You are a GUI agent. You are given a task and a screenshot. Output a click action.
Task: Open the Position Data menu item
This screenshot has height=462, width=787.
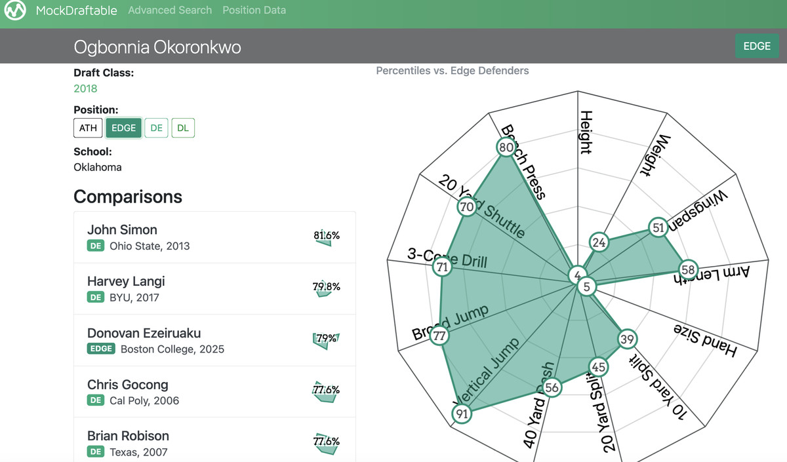click(254, 10)
